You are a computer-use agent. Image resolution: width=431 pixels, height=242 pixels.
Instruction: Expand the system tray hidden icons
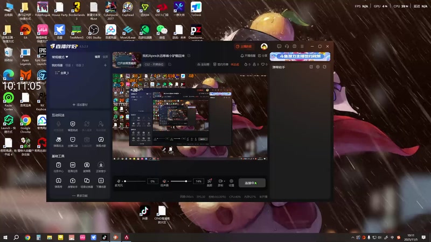353,238
